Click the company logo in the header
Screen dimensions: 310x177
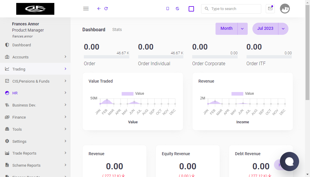pos(35,9)
